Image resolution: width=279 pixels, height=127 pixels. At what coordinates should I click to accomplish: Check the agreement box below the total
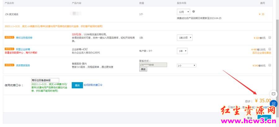point(229,107)
